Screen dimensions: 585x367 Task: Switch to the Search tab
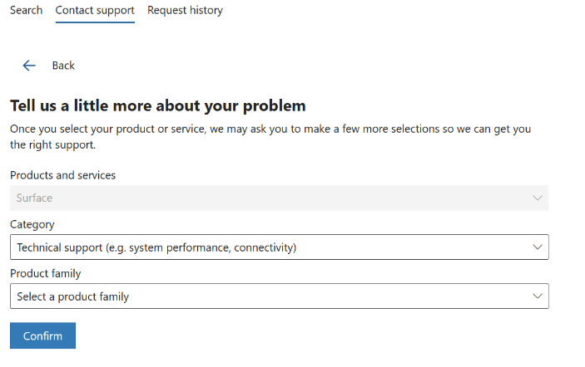coord(27,11)
